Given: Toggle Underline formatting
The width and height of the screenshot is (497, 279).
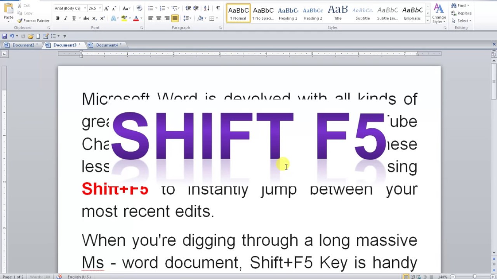Looking at the screenshot, I should pos(74,18).
